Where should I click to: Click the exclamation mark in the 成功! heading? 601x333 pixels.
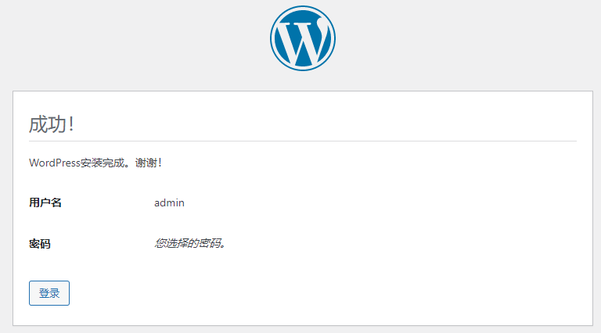tap(71, 124)
